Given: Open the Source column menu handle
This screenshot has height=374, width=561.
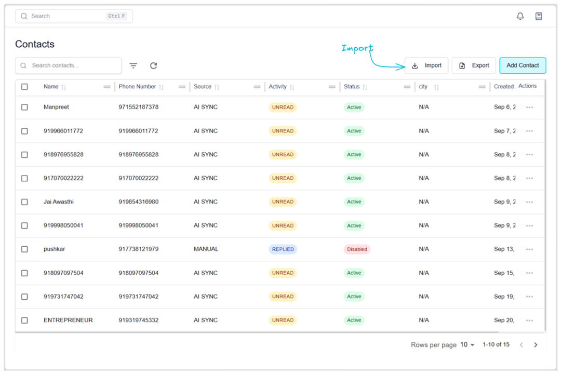Looking at the screenshot, I should [x=257, y=87].
